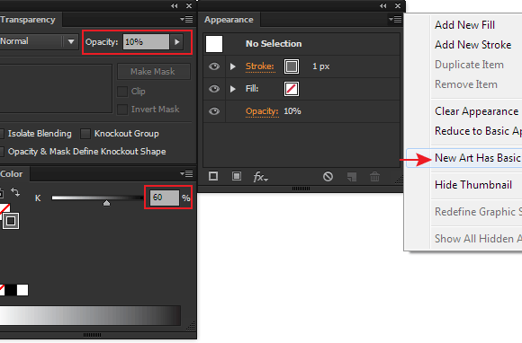Viewport: 522px width, 343px height.
Task: Open the Appearance panel flyout menu
Action: tap(395, 20)
